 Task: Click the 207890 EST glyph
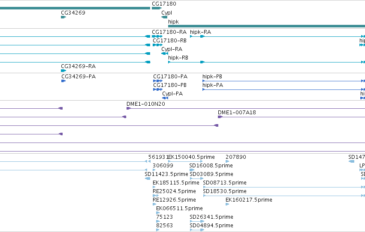tap(227, 161)
